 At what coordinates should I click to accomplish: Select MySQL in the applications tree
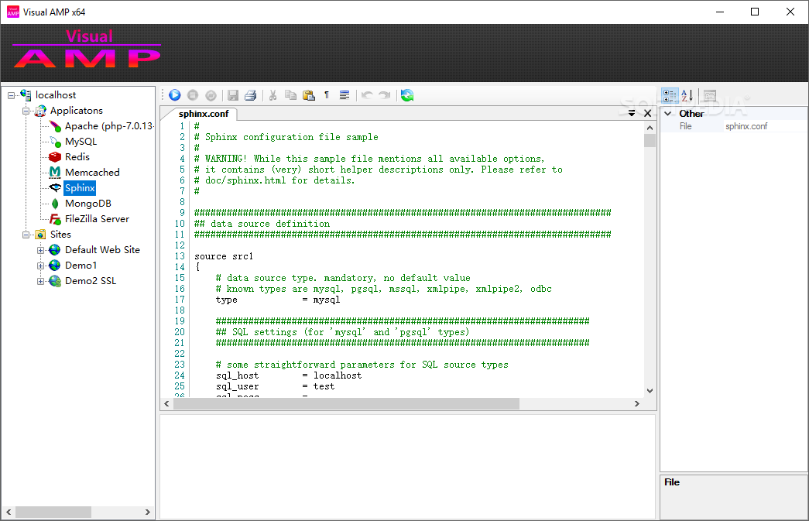coord(81,142)
